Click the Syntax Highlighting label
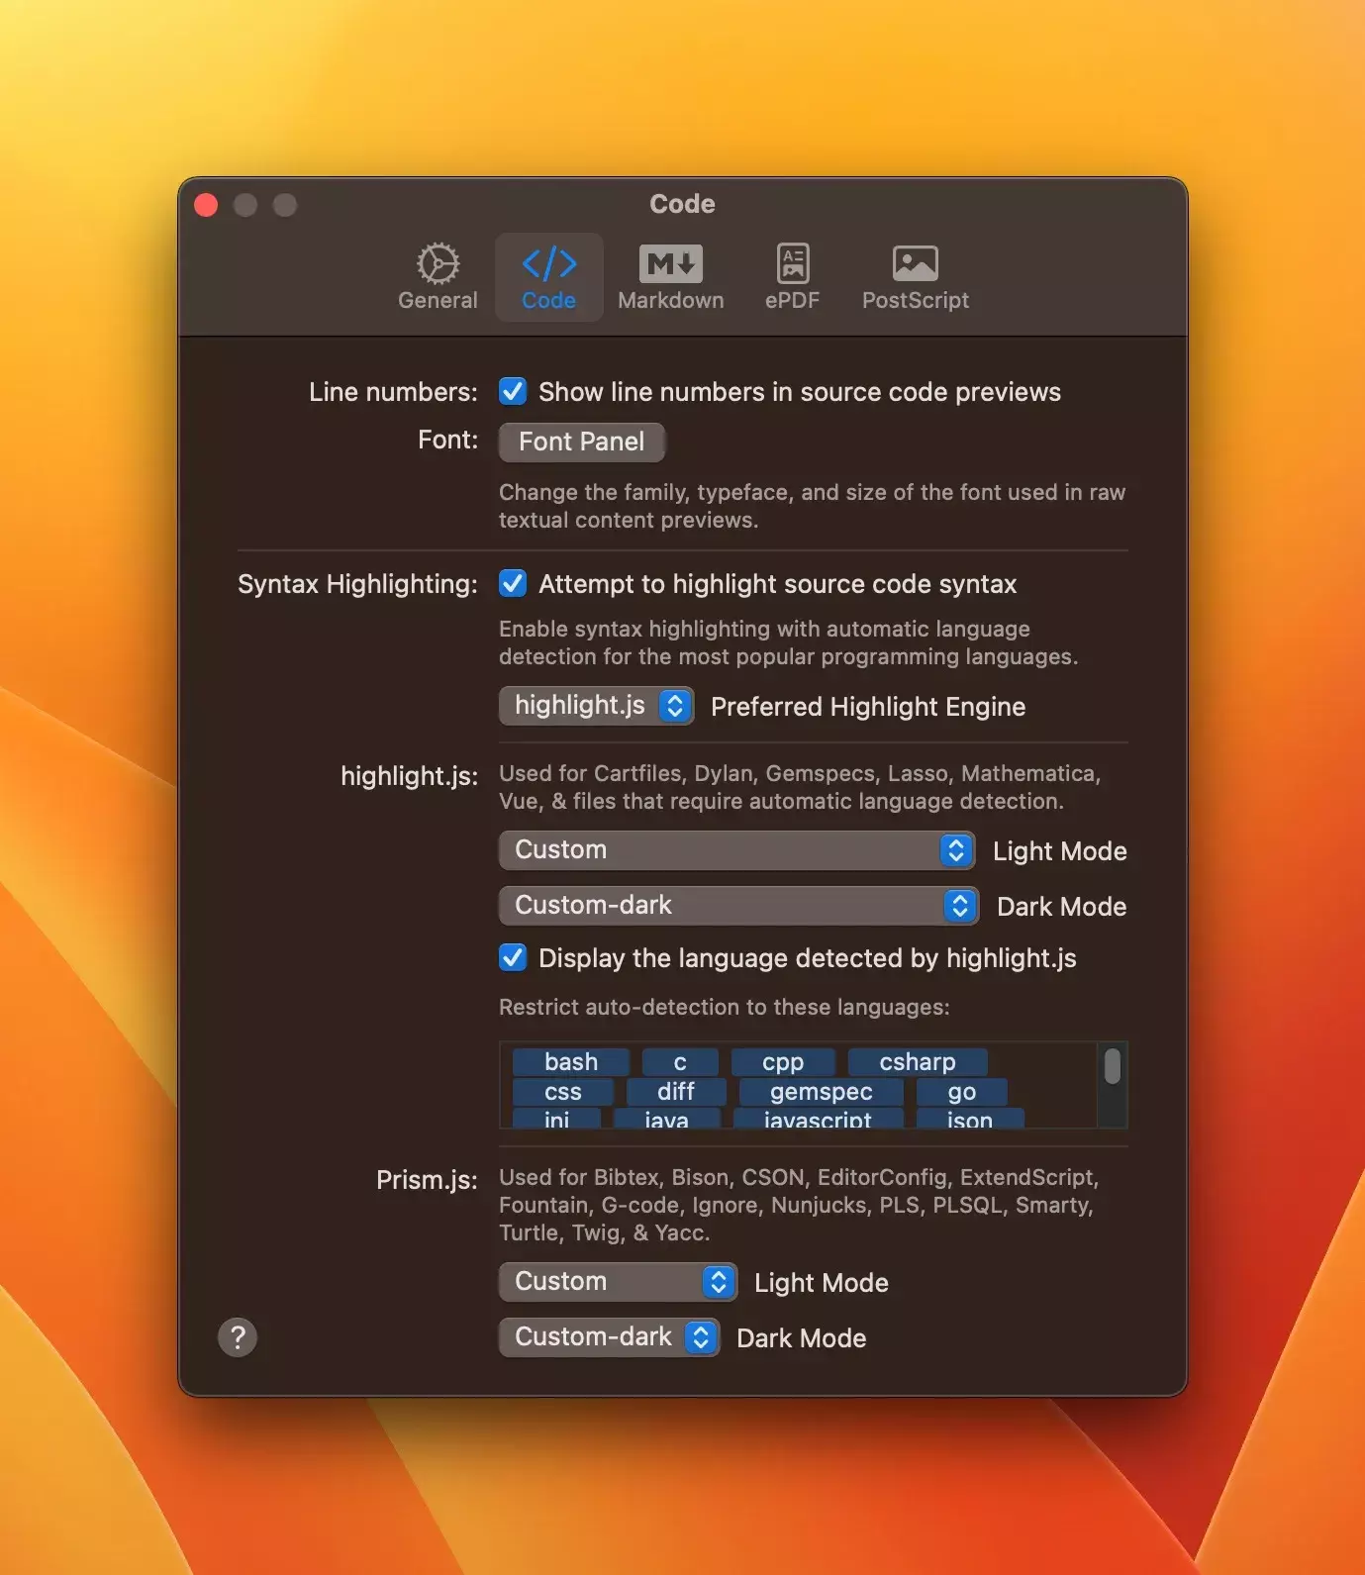The height and width of the screenshot is (1575, 1365). click(357, 584)
